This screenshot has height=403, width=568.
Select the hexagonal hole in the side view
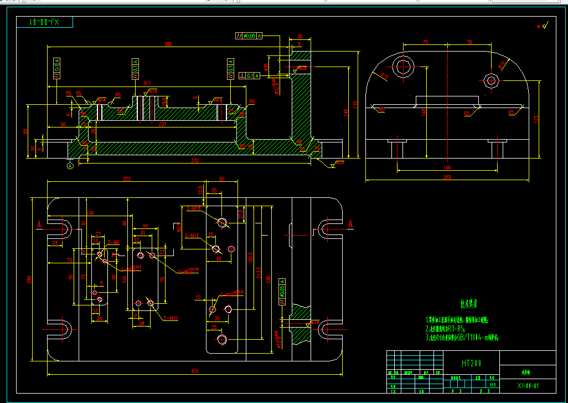point(491,80)
